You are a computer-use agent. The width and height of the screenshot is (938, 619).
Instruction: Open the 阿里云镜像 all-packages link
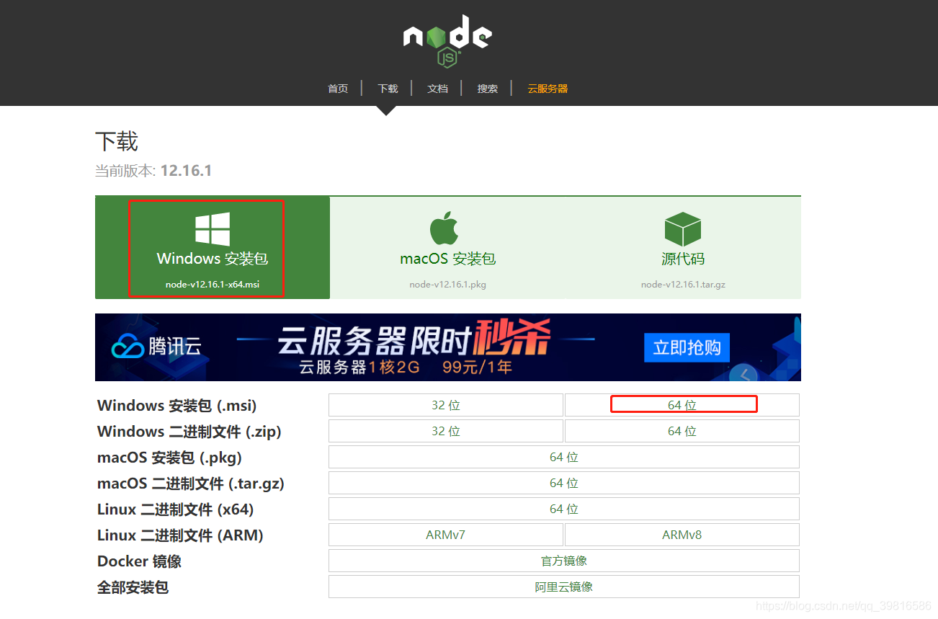click(x=564, y=587)
